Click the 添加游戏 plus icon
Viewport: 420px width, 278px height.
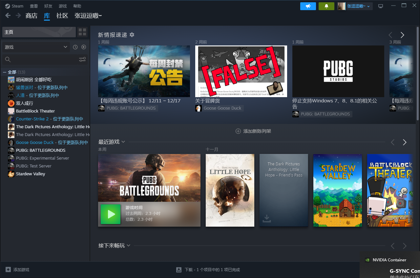[8, 269]
